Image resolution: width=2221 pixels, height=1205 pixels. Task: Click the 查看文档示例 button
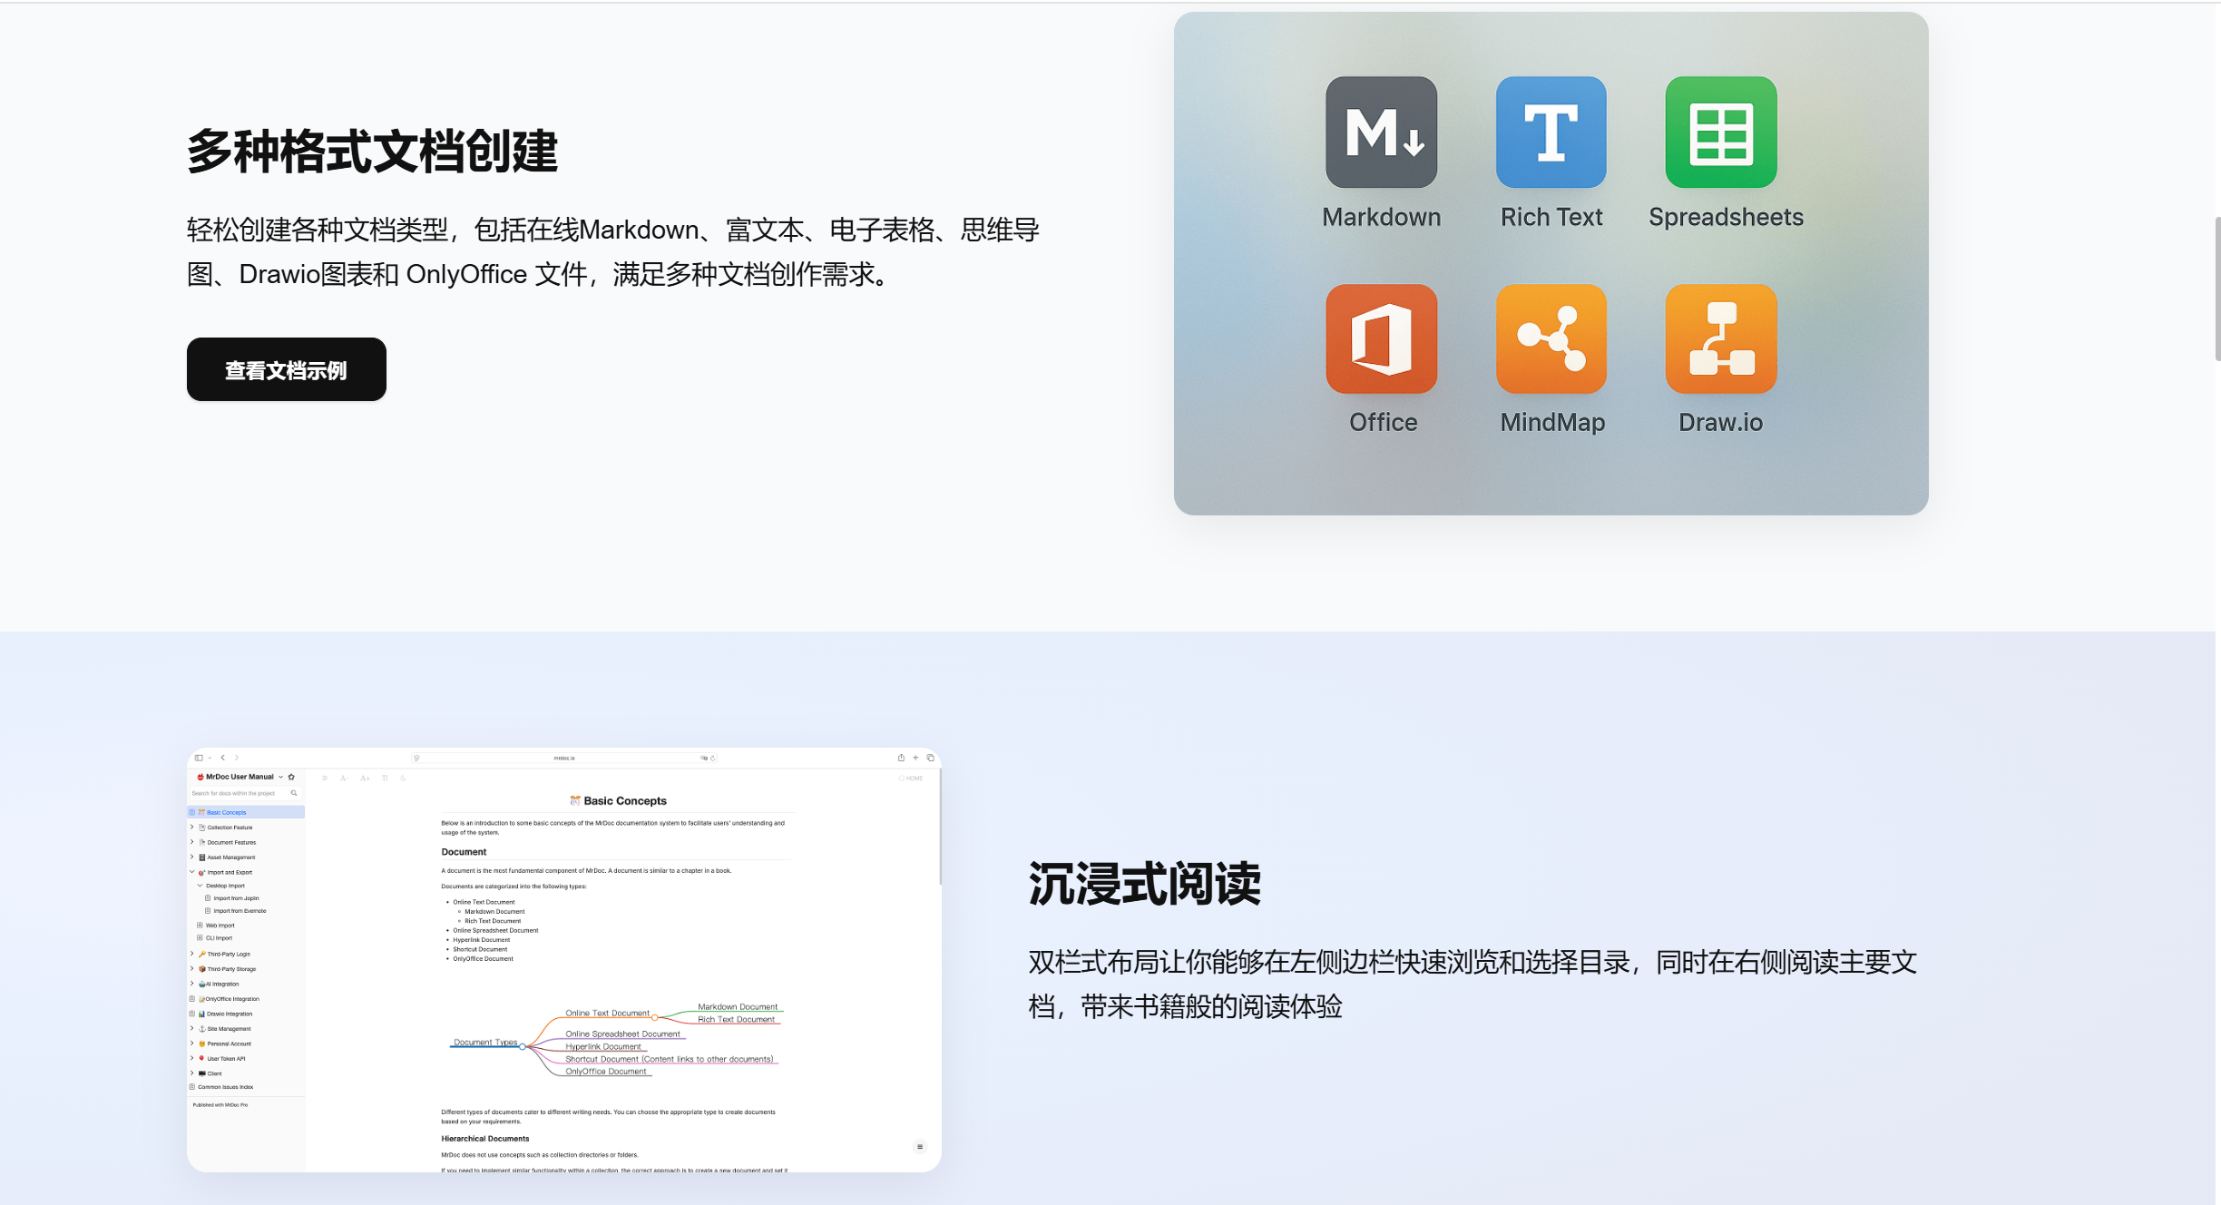pos(286,369)
